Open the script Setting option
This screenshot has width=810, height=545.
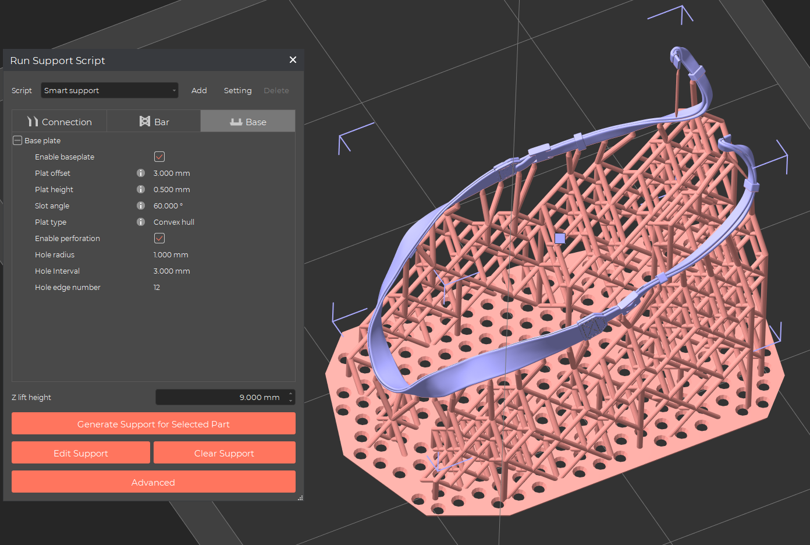(237, 90)
